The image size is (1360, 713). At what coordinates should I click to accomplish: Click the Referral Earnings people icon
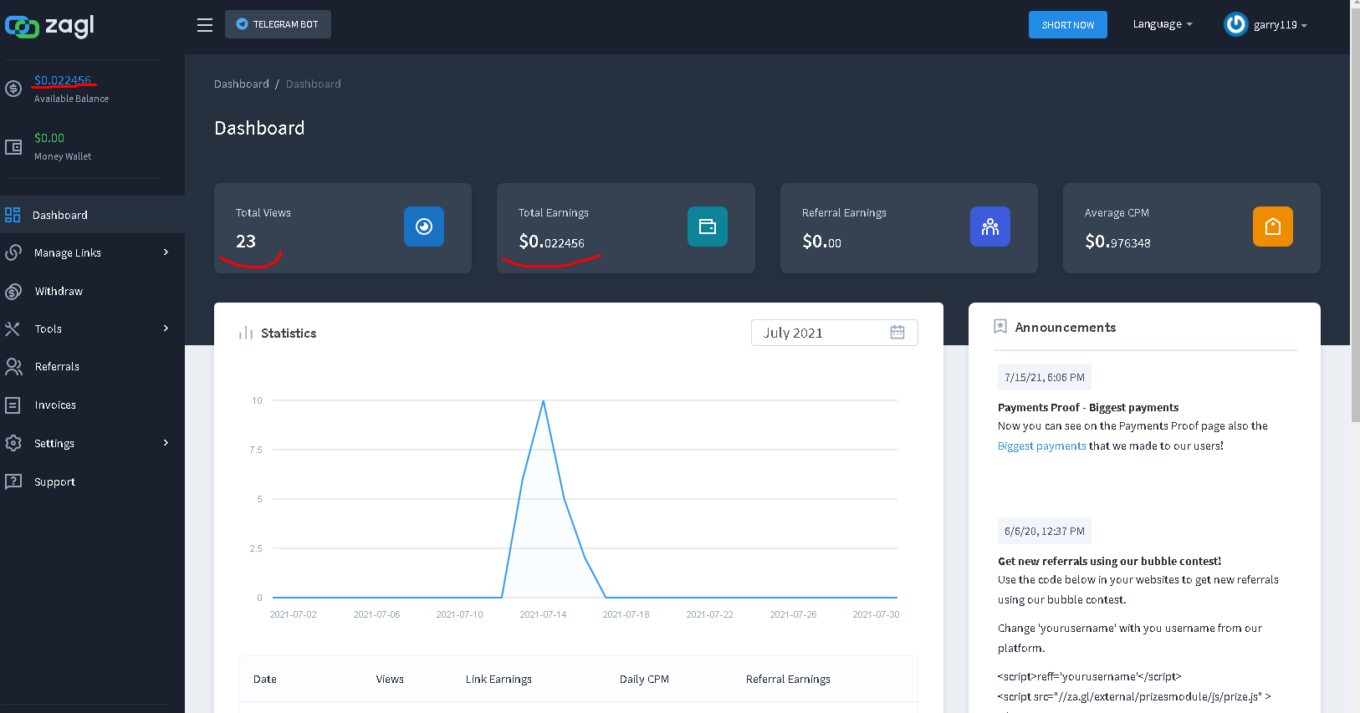pyautogui.click(x=990, y=227)
